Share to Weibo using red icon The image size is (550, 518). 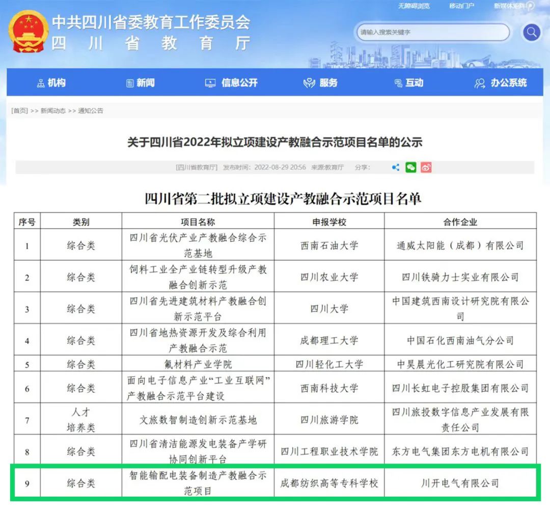click(x=426, y=167)
